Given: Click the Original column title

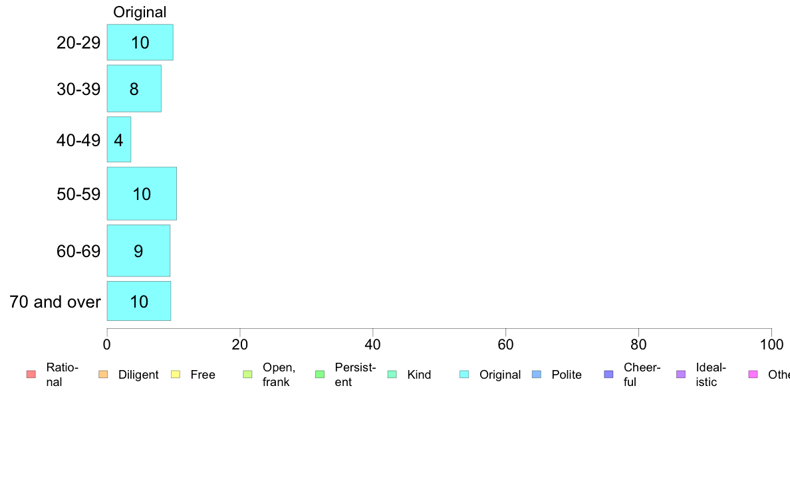Looking at the screenshot, I should pyautogui.click(x=140, y=12).
